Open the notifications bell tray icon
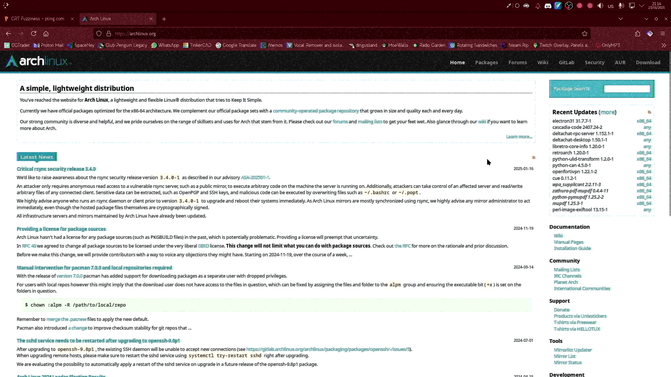 tap(537, 6)
